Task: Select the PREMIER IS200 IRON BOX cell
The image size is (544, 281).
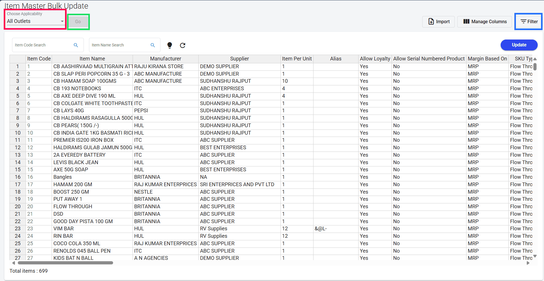Action: coord(92,140)
